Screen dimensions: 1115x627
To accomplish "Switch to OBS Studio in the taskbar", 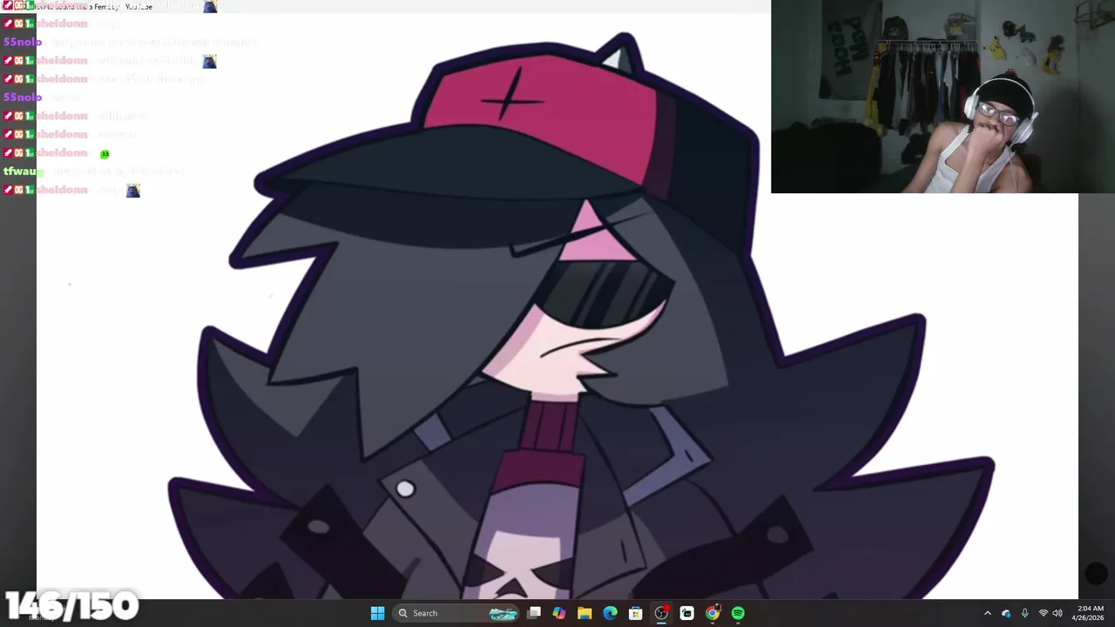I will pos(661,613).
